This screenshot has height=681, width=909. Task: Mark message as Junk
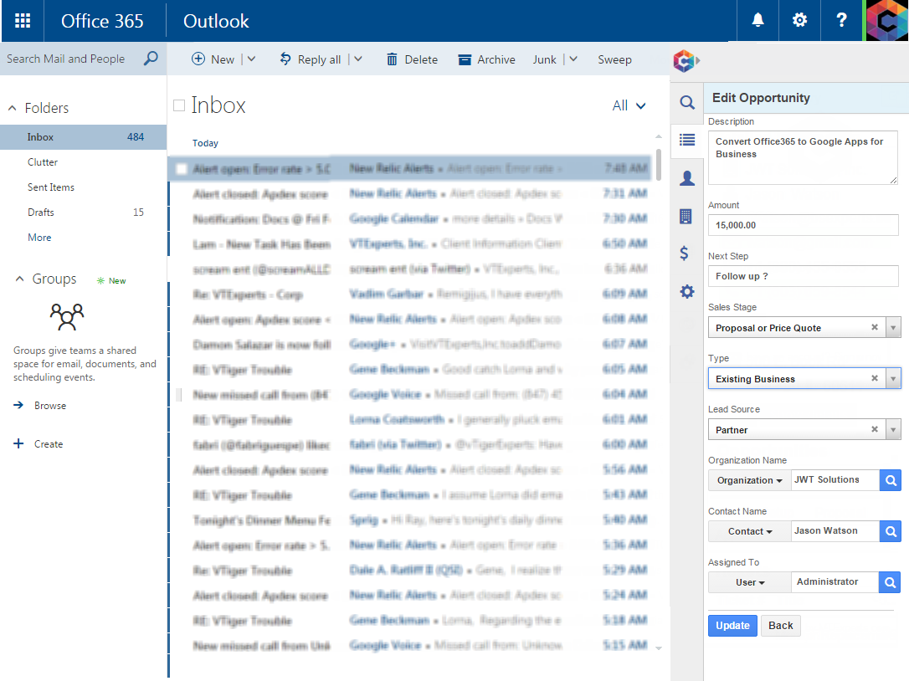(544, 59)
